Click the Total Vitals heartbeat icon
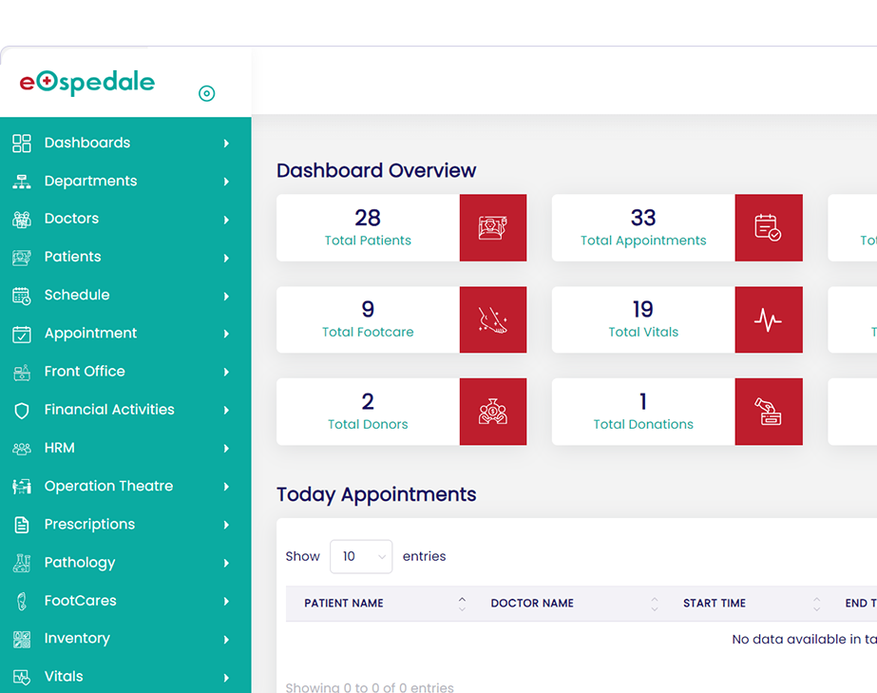 tap(768, 320)
